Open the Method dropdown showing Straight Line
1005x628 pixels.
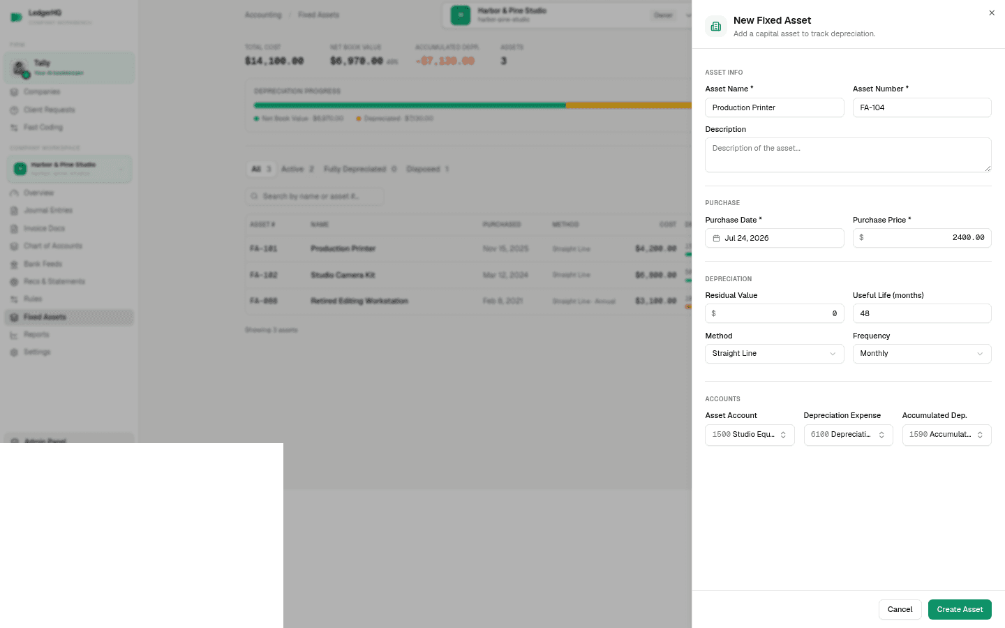tap(774, 354)
